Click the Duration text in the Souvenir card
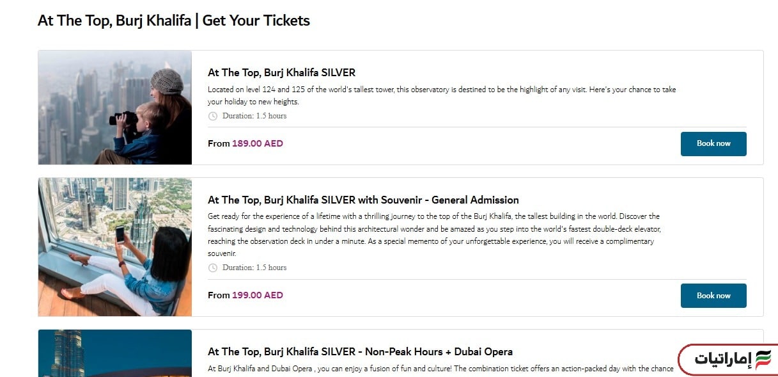Viewport: 778px width, 377px height. tap(254, 268)
